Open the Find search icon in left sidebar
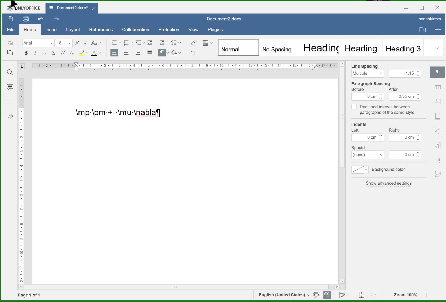 click(10, 72)
